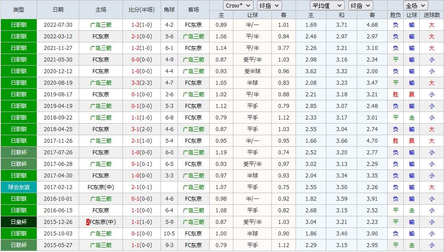Click corner count 6-0 in 2017-07-26 row
Image resolution: width=444 pixels, height=252 pixels.
tap(169, 152)
